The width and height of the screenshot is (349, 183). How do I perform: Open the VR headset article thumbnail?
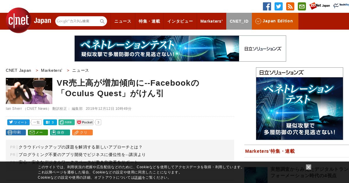click(29, 91)
